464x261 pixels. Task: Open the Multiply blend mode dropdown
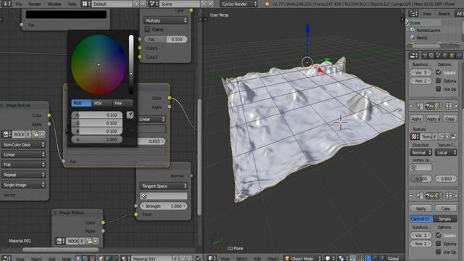(165, 20)
